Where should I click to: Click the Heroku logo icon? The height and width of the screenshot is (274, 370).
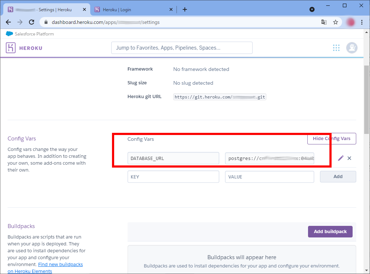[11, 48]
